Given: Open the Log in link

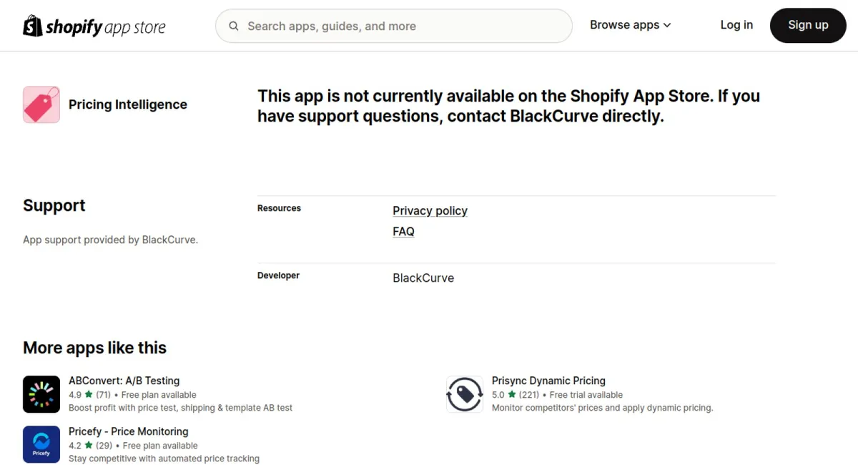Looking at the screenshot, I should (x=736, y=25).
